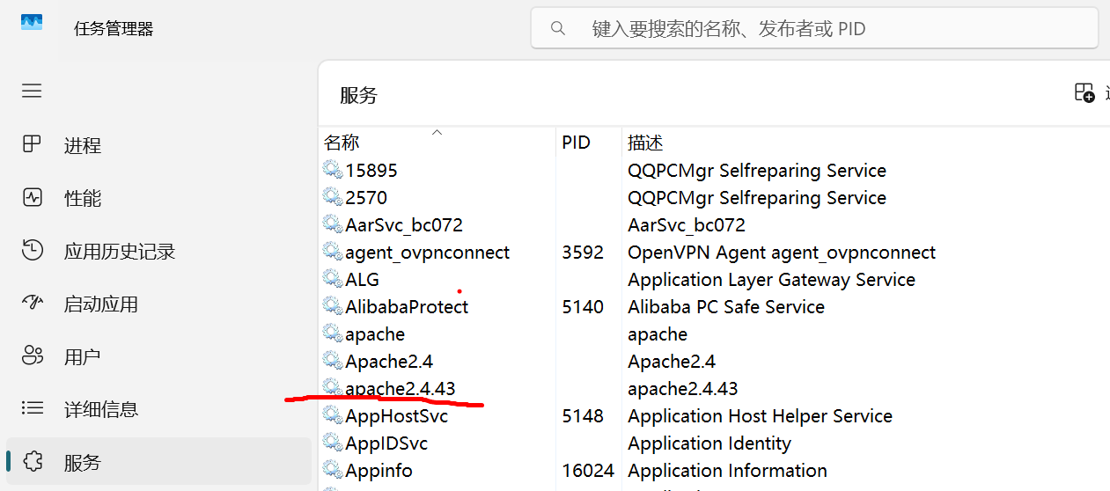Click the OpenVPN Agent agent_ovpnconnect description
The width and height of the screenshot is (1110, 491).
pyautogui.click(x=782, y=253)
